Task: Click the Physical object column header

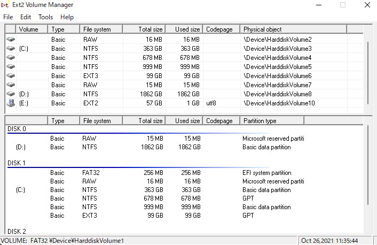Action: (x=293, y=29)
